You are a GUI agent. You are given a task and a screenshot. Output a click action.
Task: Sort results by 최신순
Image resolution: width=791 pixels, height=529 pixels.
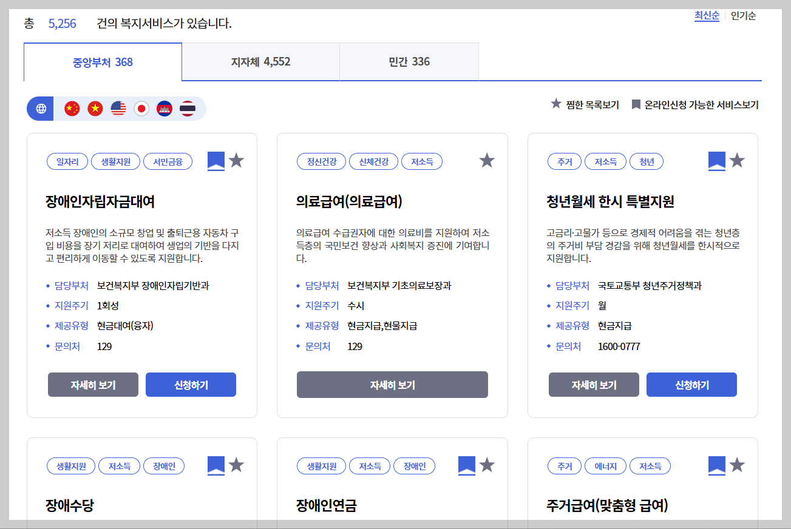[707, 16]
